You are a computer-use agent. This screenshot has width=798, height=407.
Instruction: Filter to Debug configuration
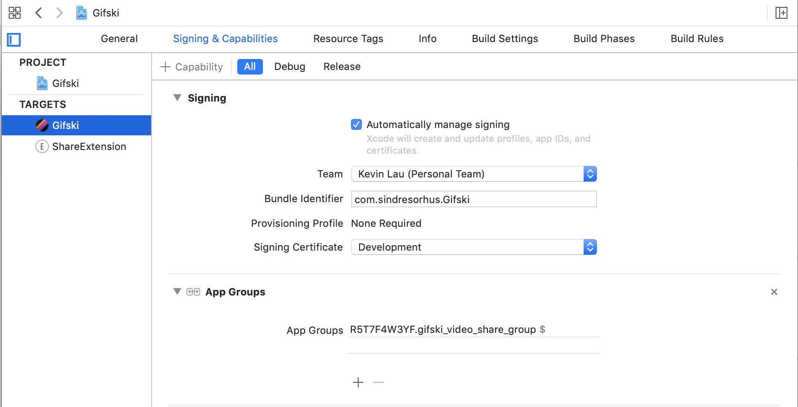click(x=290, y=67)
